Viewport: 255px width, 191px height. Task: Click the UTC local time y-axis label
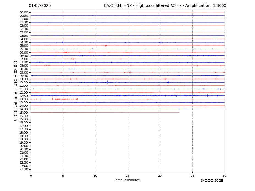pos(15,91)
